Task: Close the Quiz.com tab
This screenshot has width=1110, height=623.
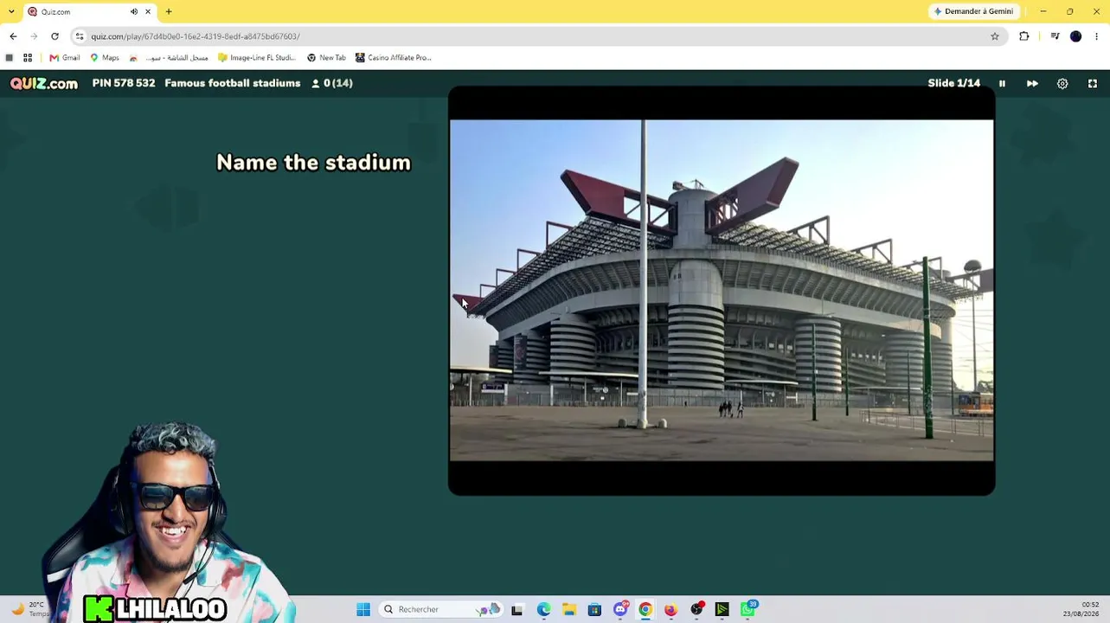Action: pyautogui.click(x=148, y=11)
